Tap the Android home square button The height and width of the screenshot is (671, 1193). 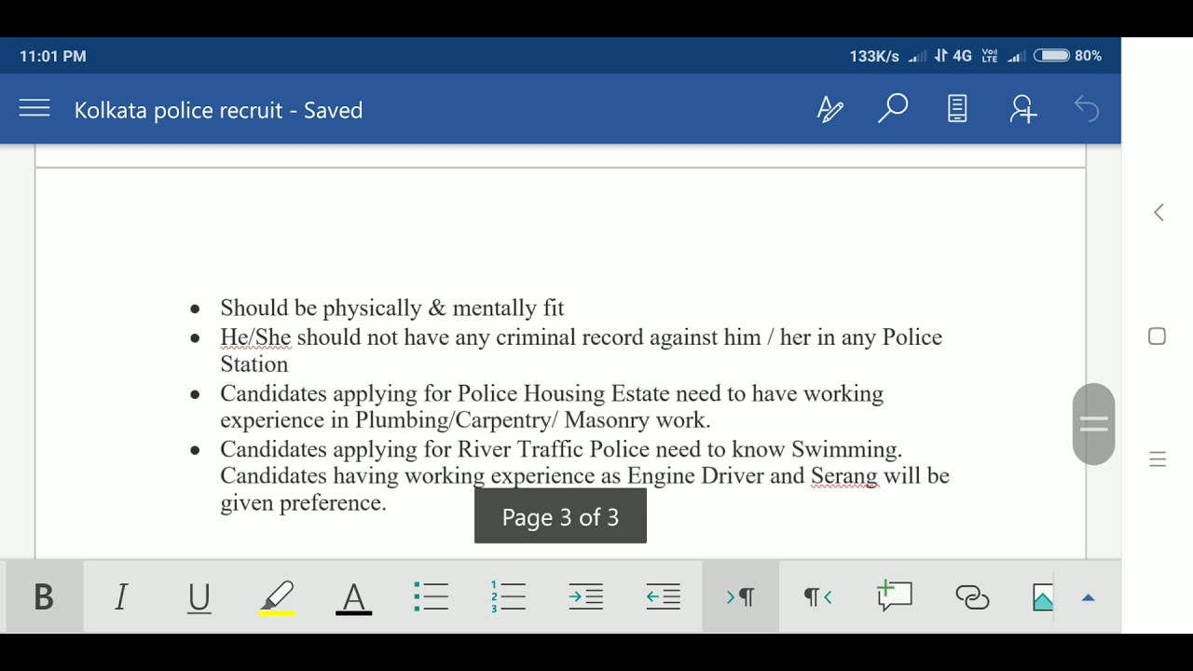(1157, 336)
